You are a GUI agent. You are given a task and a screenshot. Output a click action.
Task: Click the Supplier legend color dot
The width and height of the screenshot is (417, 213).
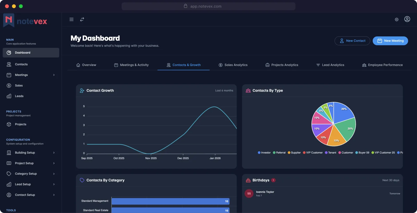tap(289, 153)
